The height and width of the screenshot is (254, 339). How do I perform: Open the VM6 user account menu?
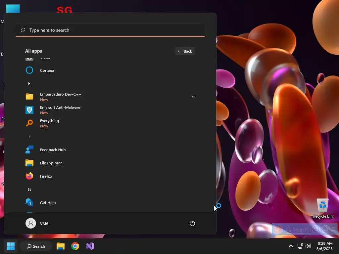point(37,223)
